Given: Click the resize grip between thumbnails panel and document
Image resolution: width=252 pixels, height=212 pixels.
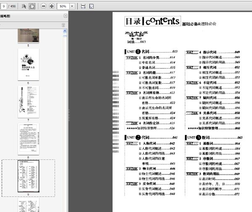Looking at the screenshot, I should 69,115.
